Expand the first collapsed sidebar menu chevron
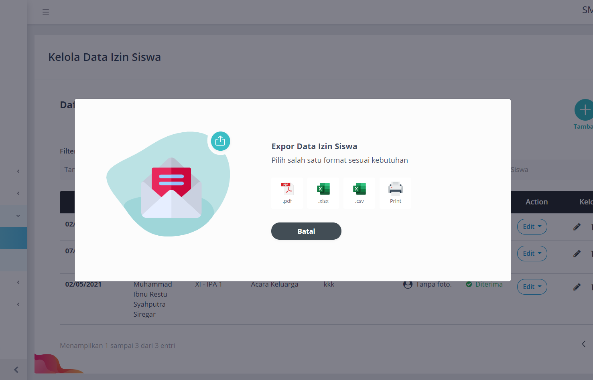 18,172
